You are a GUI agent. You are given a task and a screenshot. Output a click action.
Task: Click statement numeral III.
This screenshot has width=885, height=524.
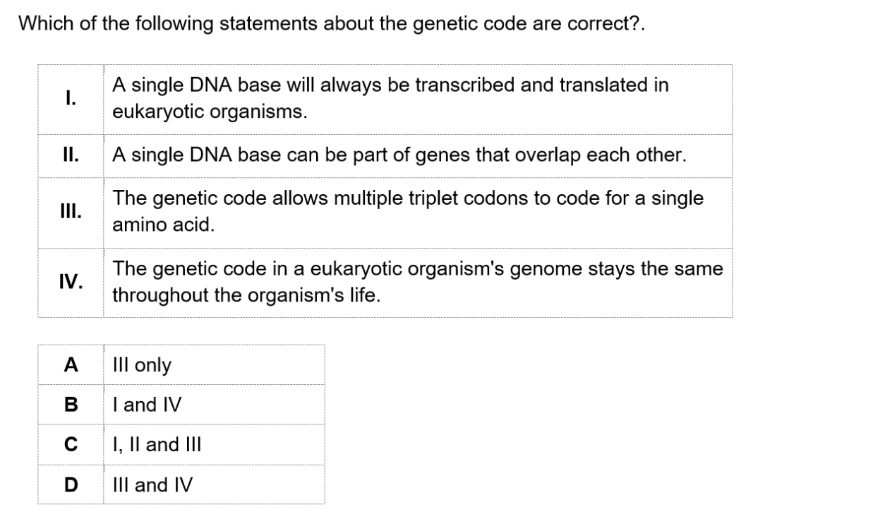pos(71,212)
